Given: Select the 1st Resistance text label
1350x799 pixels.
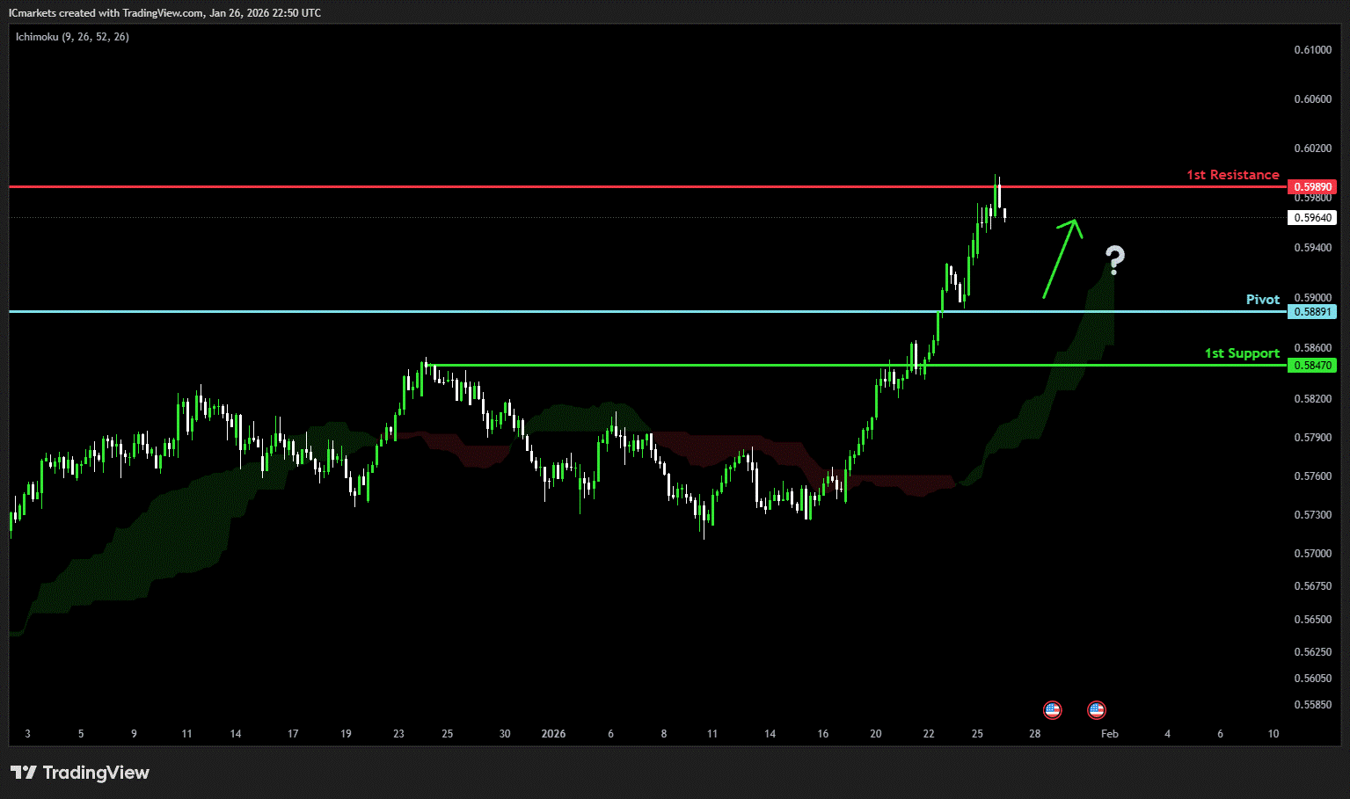Looking at the screenshot, I should (1232, 175).
